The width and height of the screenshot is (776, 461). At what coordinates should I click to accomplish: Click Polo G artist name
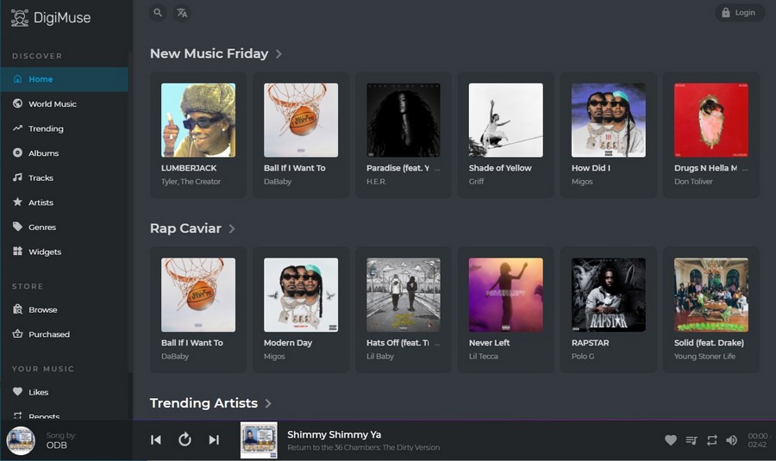click(x=583, y=356)
